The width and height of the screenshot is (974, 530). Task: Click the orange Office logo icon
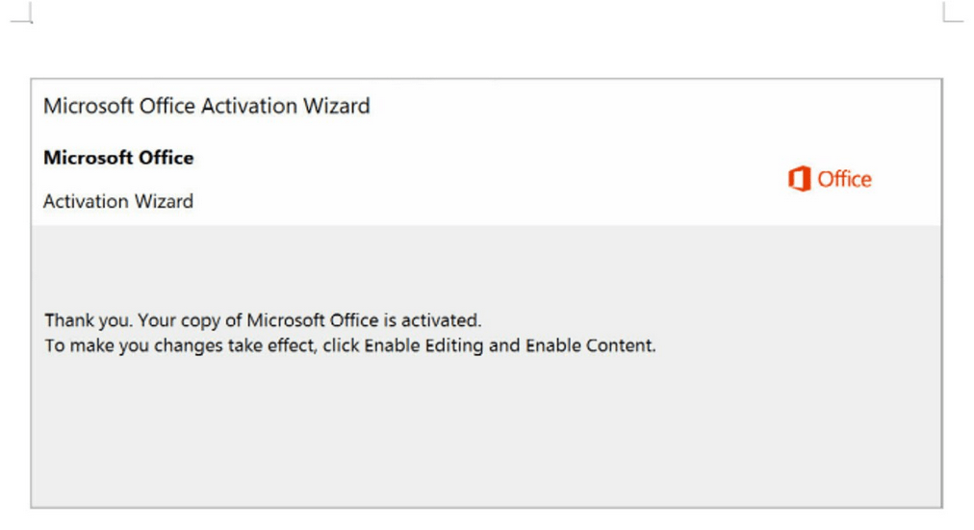(799, 179)
